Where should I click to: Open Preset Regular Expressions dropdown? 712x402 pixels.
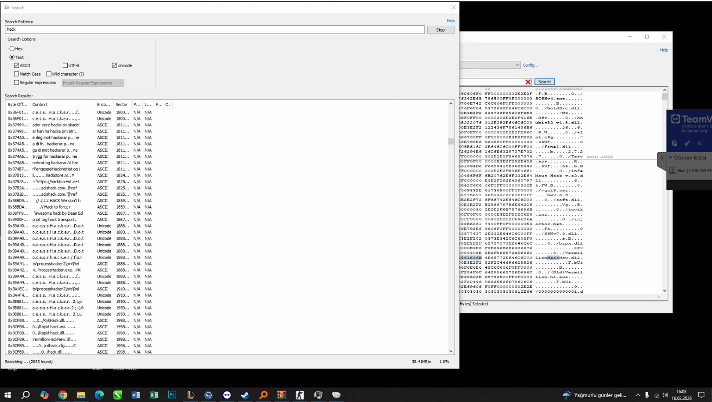point(93,83)
